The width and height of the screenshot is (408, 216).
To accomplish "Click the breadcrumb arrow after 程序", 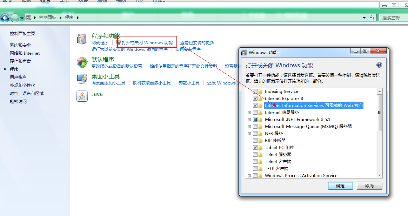I will (x=78, y=18).
